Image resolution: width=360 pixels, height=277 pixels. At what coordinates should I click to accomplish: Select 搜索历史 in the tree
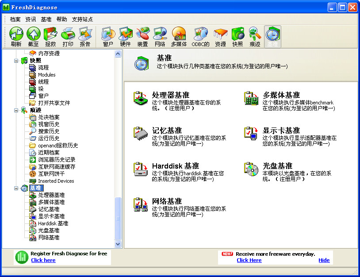49,131
